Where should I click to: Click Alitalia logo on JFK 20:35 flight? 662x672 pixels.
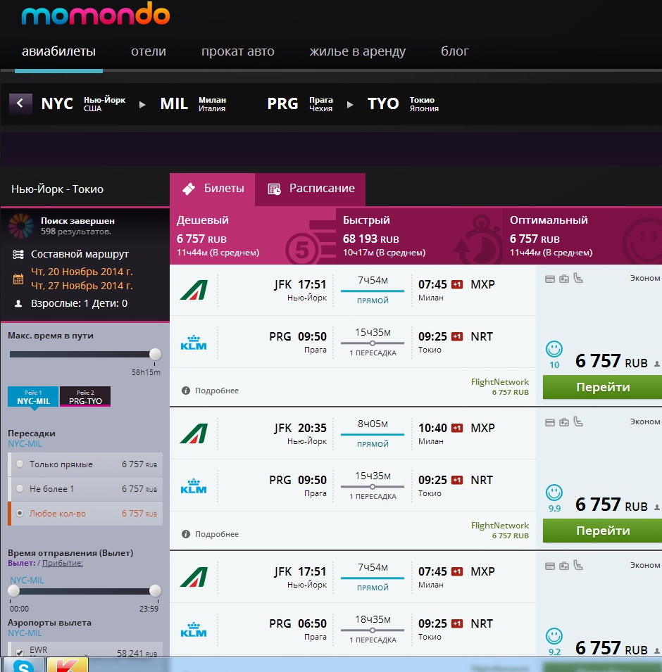tap(194, 433)
